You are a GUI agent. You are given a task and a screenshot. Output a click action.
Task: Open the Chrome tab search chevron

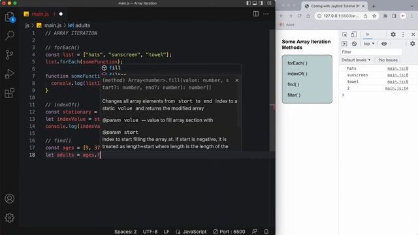tap(412, 6)
